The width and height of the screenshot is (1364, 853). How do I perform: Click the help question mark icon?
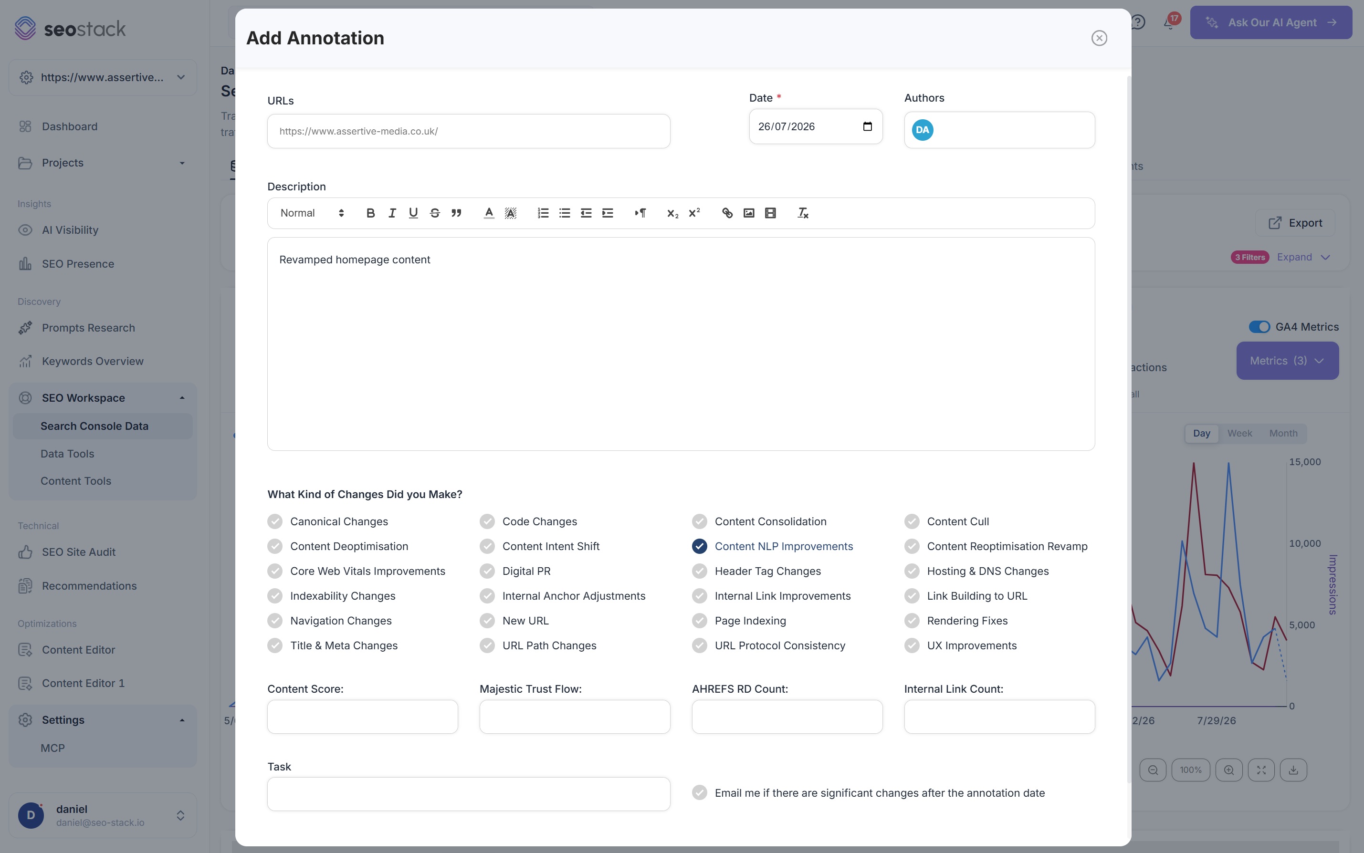click(1138, 22)
